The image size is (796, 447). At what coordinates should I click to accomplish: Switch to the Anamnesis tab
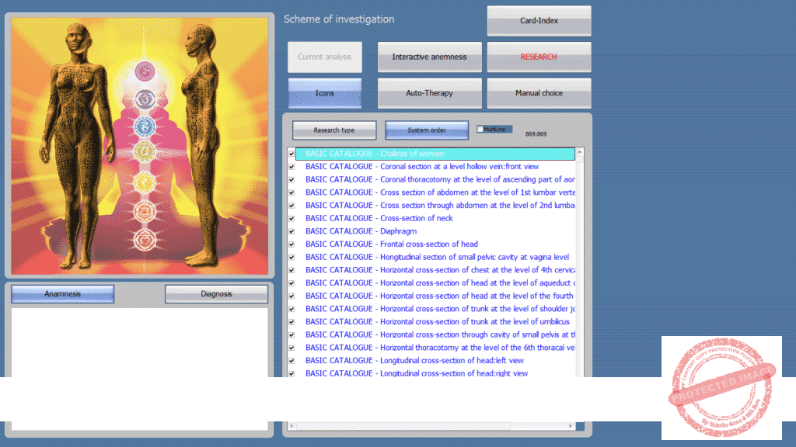pos(63,294)
